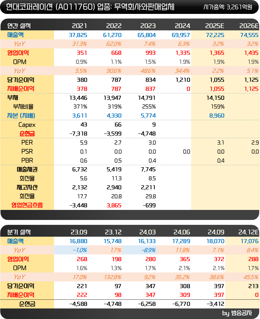Click quarterly 영업이익 estimate 288
This screenshot has width=260, height=319.
[x=254, y=259]
